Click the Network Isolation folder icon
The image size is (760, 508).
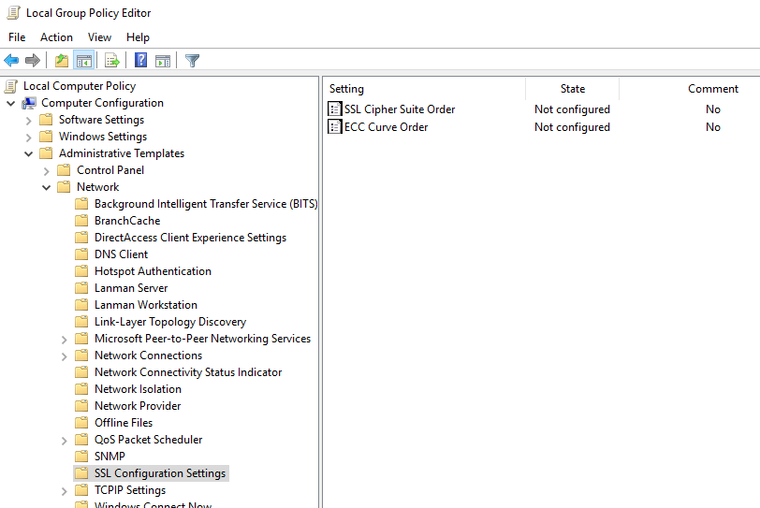point(81,389)
